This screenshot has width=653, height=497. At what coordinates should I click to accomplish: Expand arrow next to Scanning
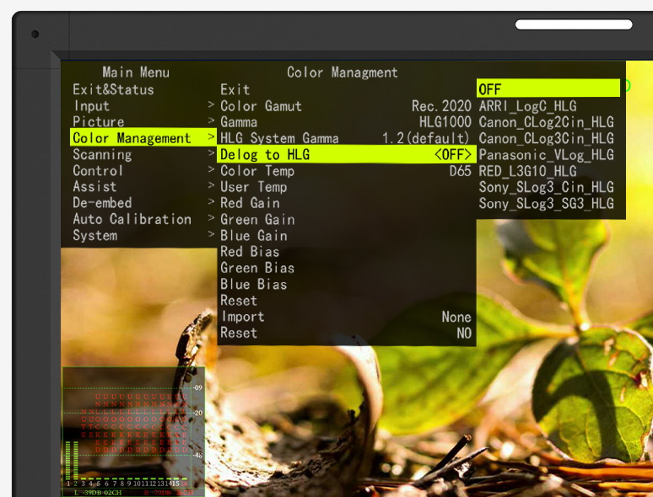tap(211, 152)
